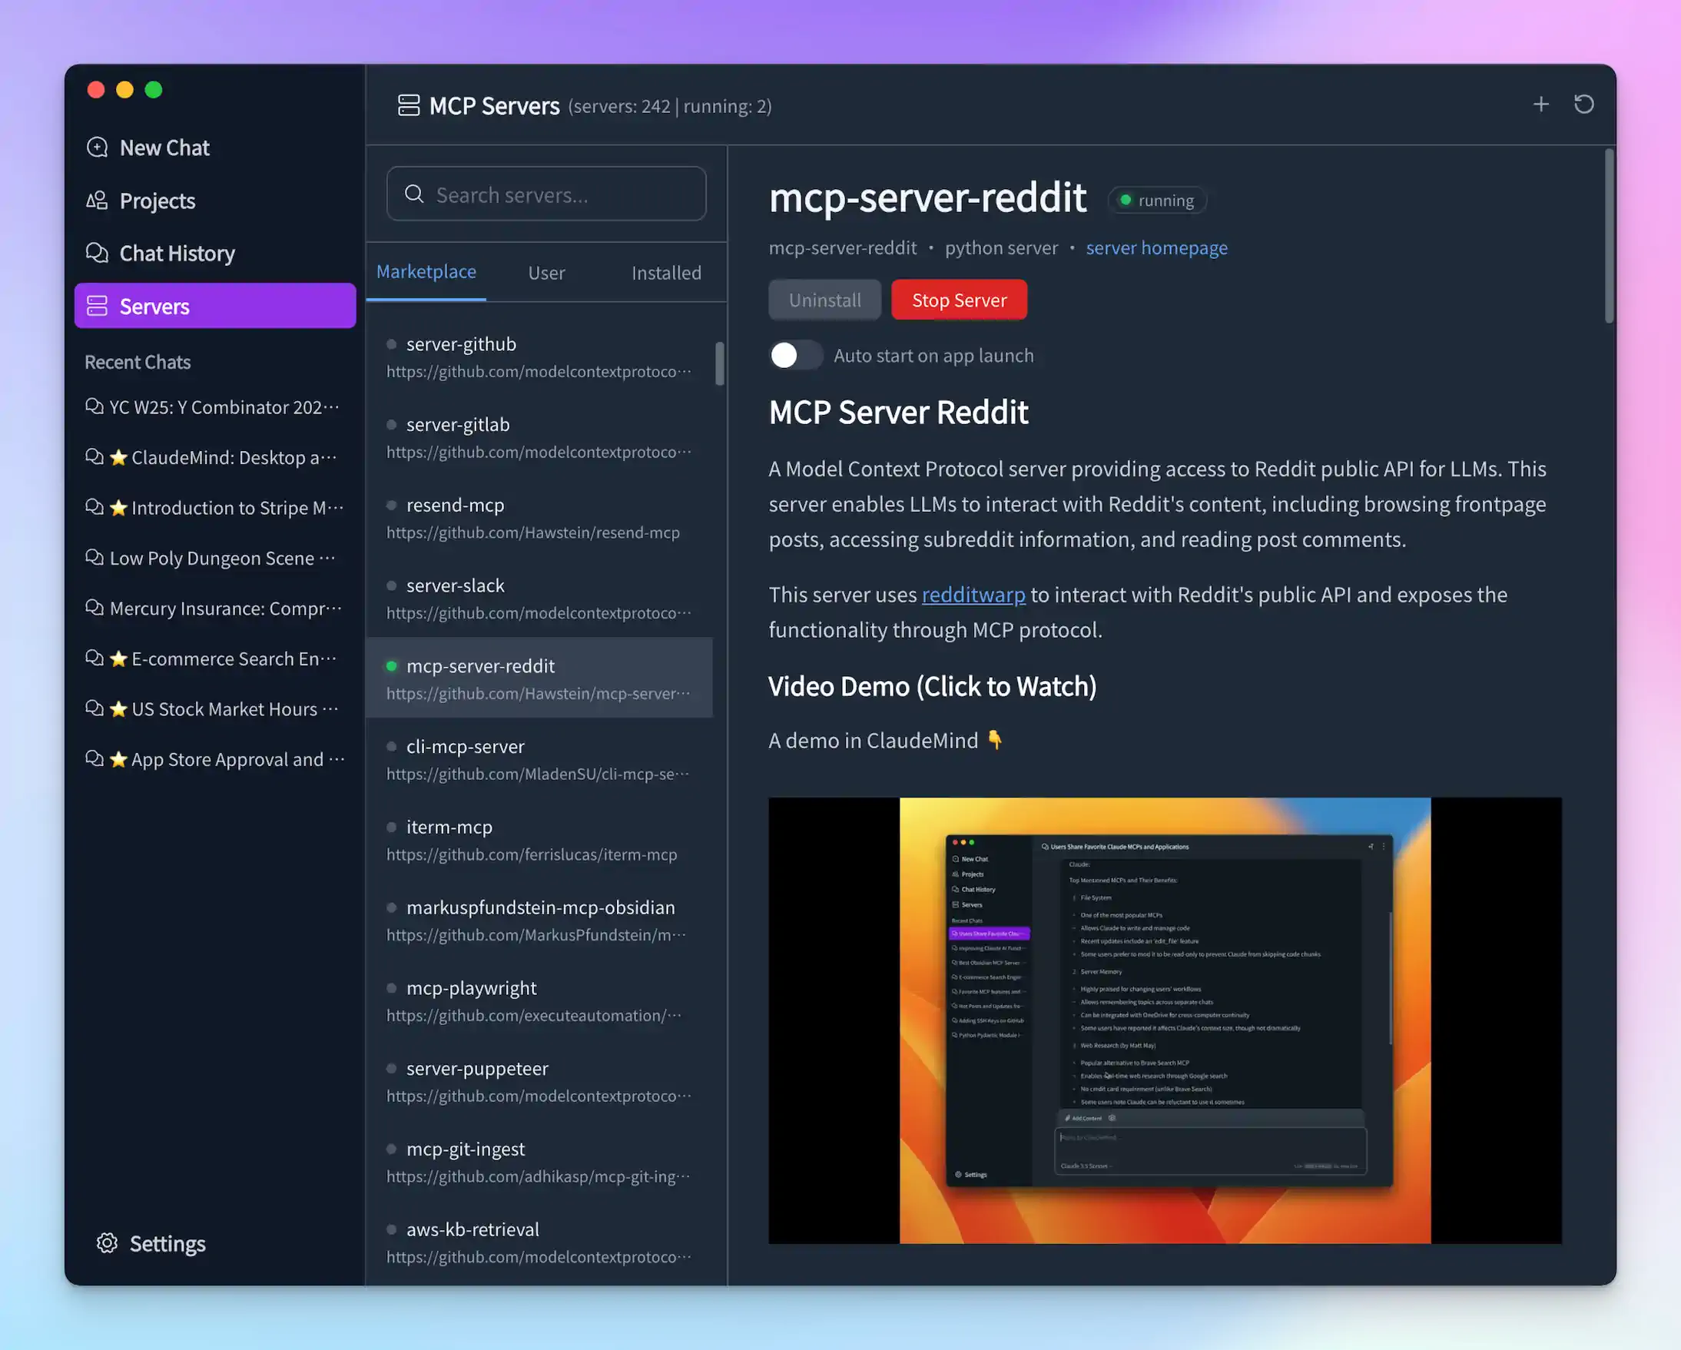
Task: Open a New Chat from the sidebar
Action: 164,148
